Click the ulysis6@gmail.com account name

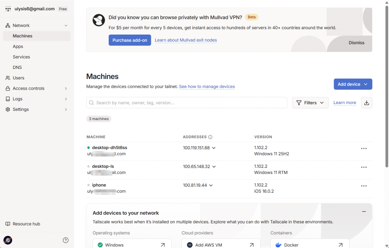[35, 9]
